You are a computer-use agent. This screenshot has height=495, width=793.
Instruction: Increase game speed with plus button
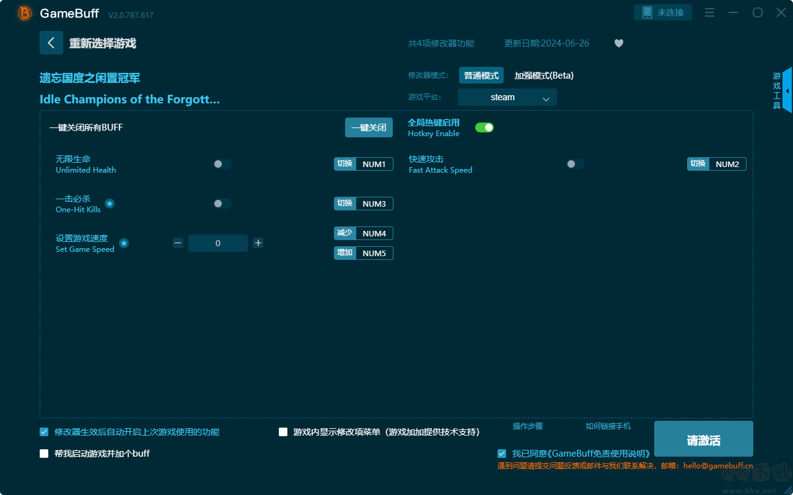pos(258,243)
